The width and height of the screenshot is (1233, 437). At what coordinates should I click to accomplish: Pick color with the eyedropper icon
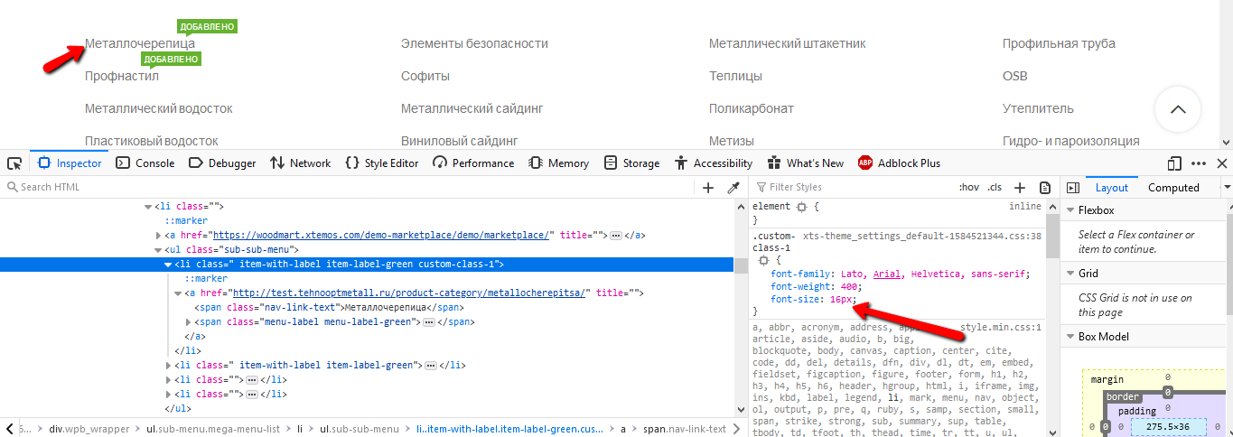click(733, 188)
